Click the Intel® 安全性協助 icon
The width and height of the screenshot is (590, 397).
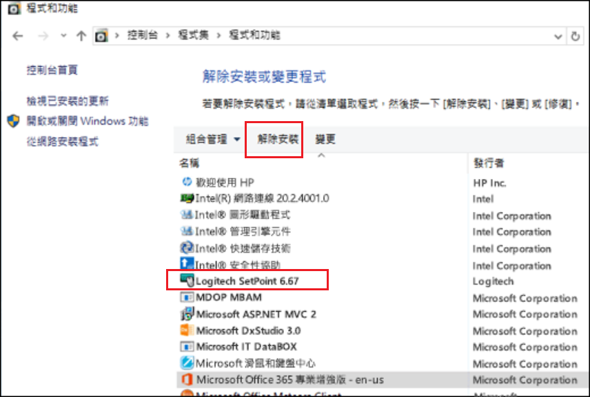187,264
